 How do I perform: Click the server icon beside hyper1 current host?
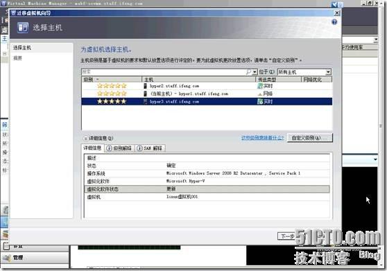[146, 94]
